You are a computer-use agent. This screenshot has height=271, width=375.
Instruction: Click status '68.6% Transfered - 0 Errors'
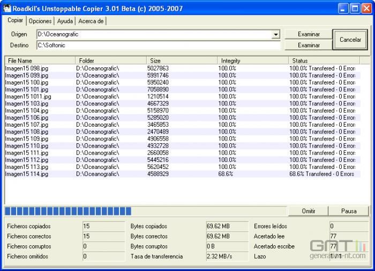pos(321,174)
